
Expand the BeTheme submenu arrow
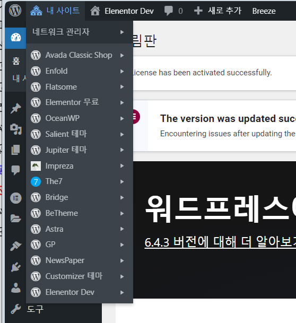coord(122,213)
